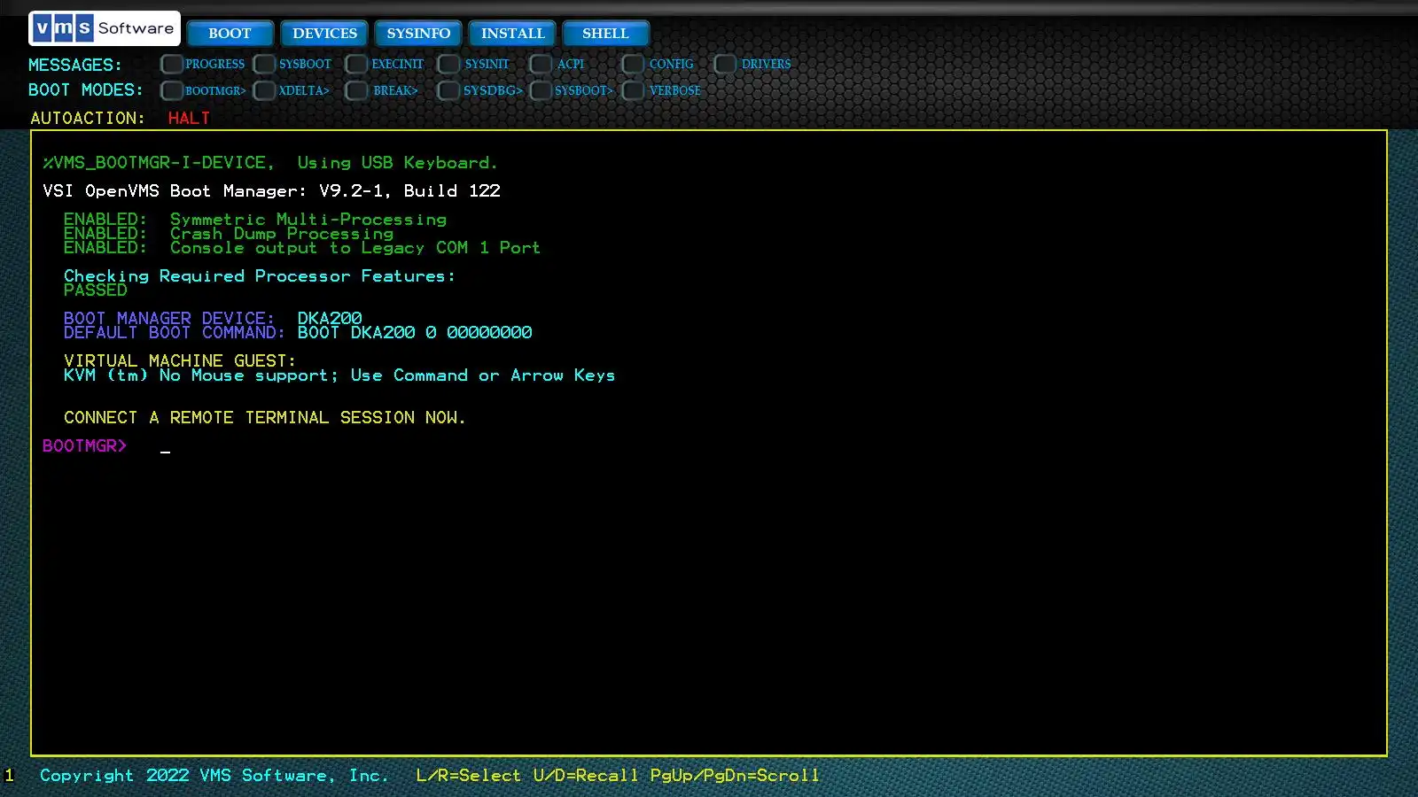Open the INSTALL button
This screenshot has width=1418, height=797.
pyautogui.click(x=512, y=34)
